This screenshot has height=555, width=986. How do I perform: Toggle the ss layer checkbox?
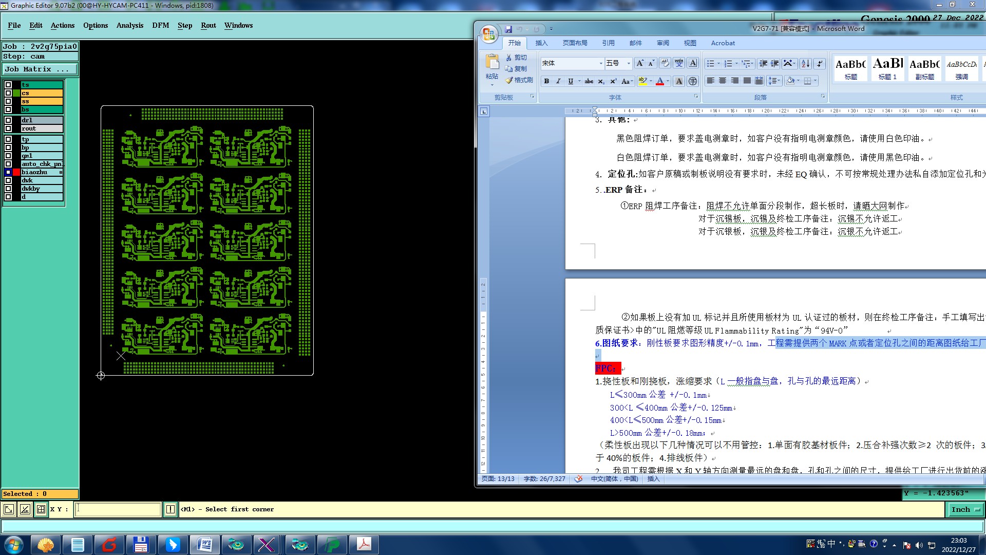(8, 101)
